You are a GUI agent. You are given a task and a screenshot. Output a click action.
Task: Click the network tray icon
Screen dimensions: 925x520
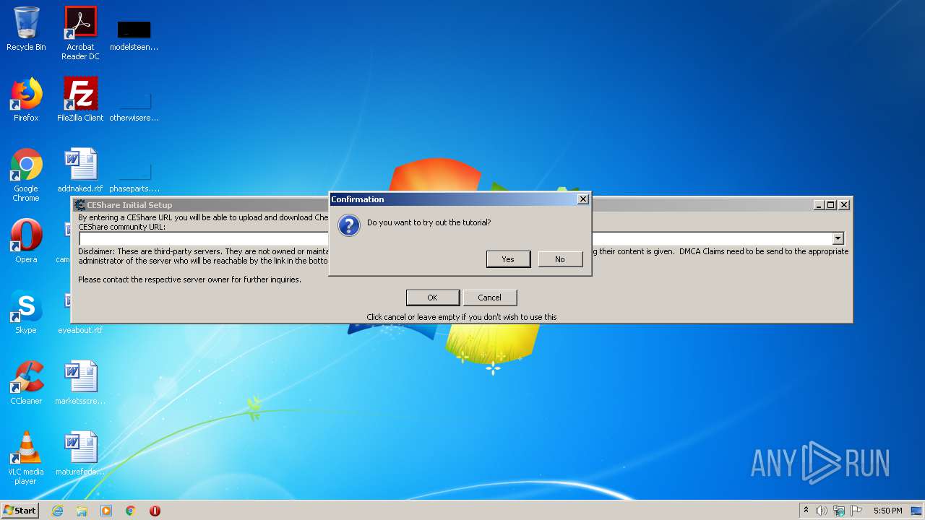[x=839, y=511]
